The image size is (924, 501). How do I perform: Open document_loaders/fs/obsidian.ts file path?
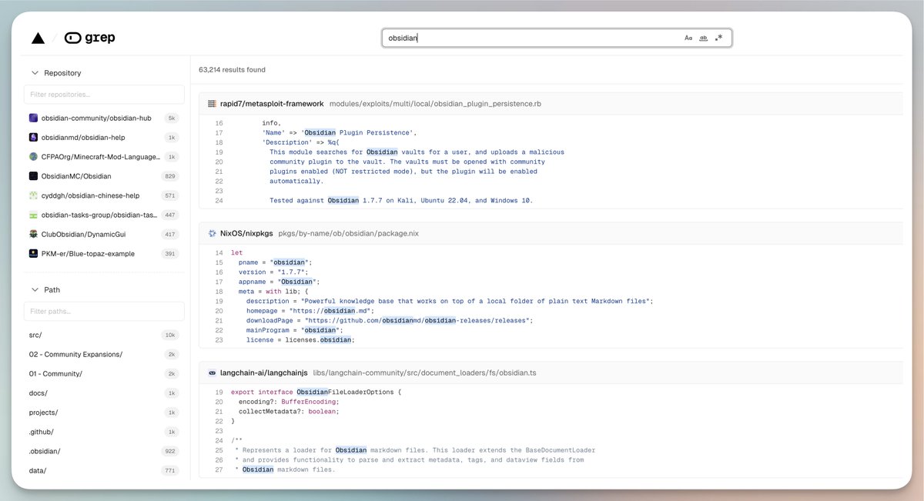[424, 372]
